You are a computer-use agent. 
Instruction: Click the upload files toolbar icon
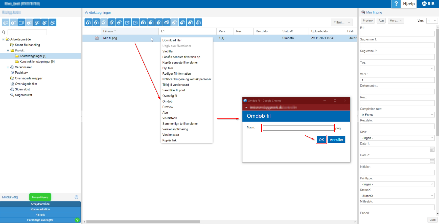[x=88, y=23]
